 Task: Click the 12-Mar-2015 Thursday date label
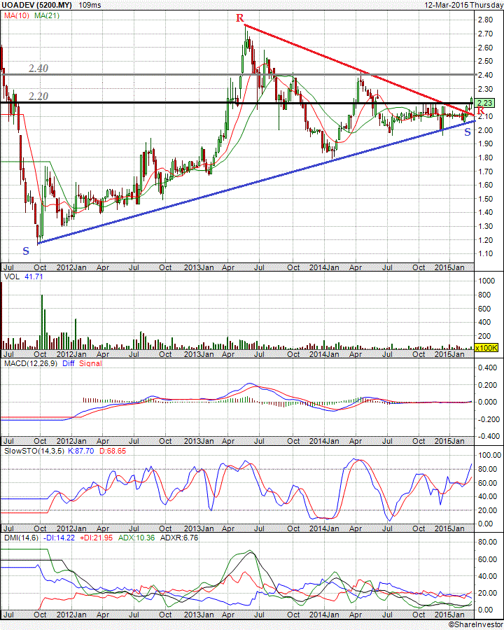pos(464,5)
